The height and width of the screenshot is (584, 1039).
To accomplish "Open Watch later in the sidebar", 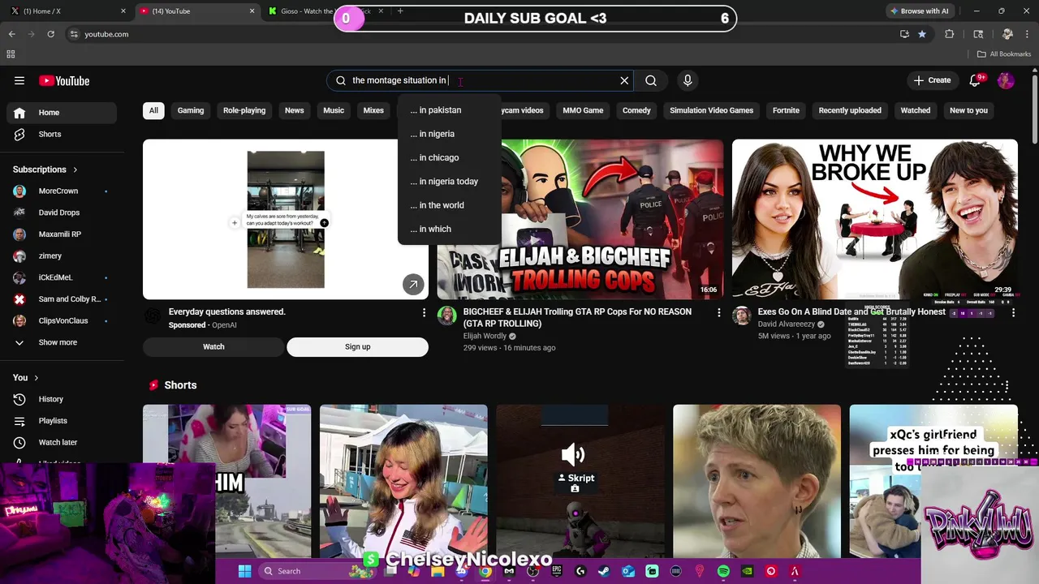I will click(62, 442).
